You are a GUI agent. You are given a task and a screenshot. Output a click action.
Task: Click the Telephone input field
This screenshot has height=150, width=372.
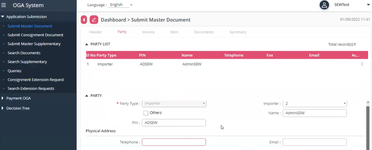(x=174, y=142)
